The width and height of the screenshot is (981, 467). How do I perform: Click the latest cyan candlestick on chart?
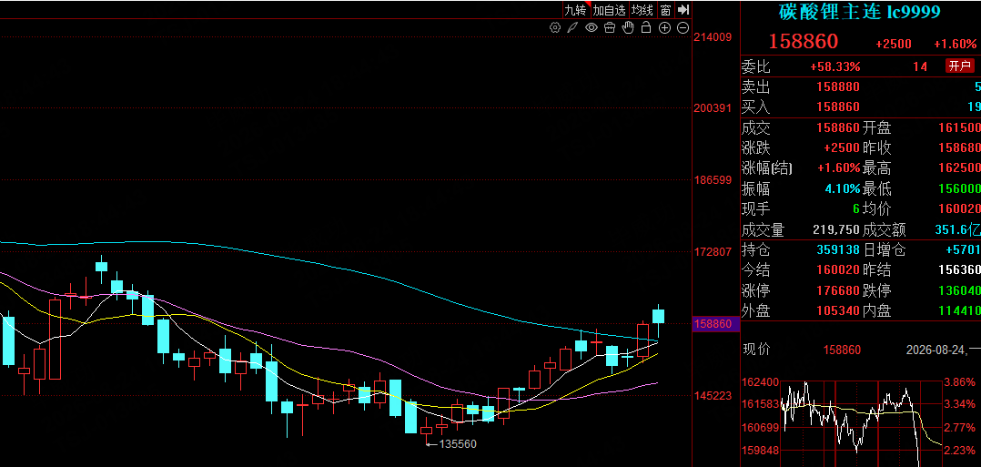click(658, 316)
